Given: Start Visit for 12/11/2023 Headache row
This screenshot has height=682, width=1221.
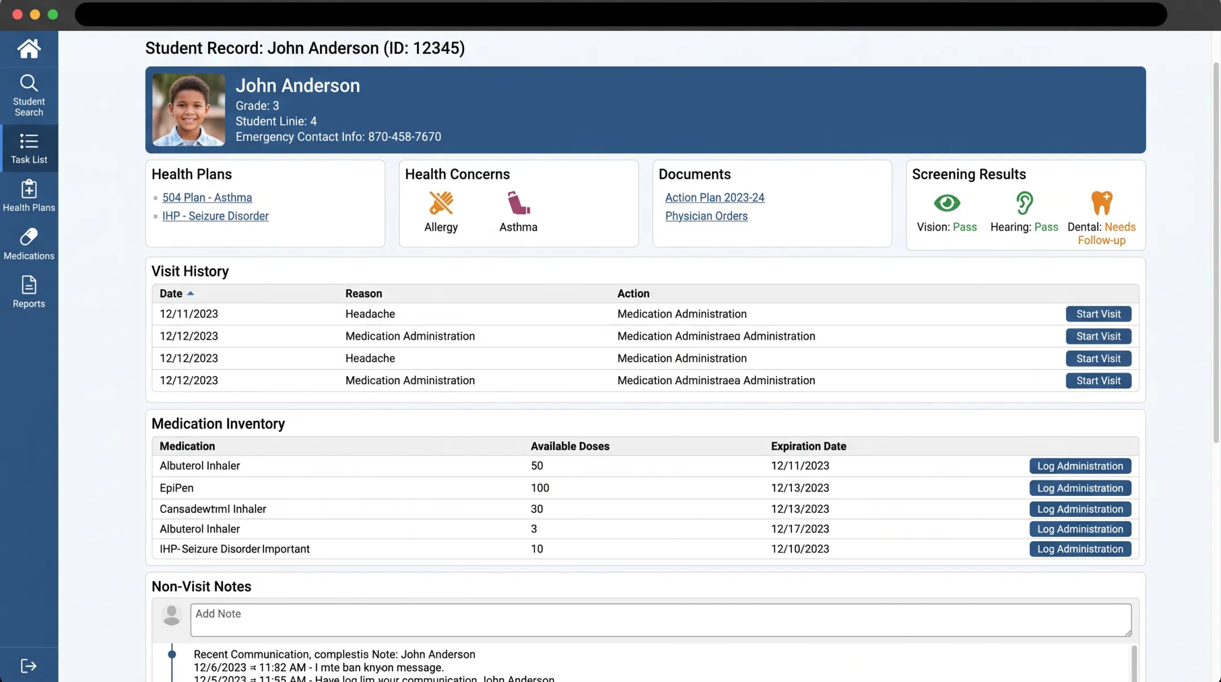Looking at the screenshot, I should [x=1098, y=314].
